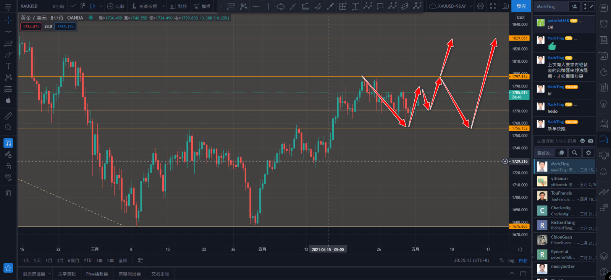Open the Financials button
The image size is (611, 280).
tap(178, 6)
